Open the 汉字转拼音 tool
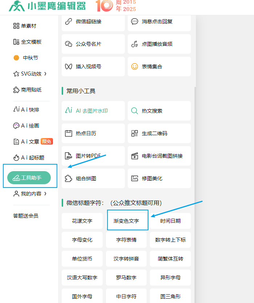Viewport: 254px width, 303px height. tap(126, 259)
